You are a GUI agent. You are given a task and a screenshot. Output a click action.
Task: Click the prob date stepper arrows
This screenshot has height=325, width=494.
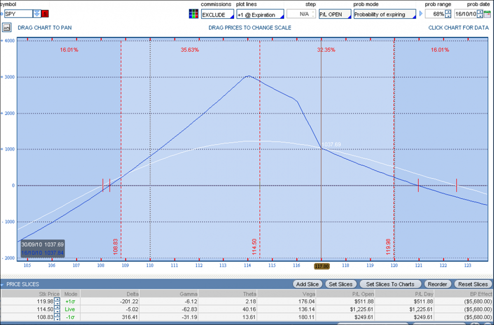[480, 14]
